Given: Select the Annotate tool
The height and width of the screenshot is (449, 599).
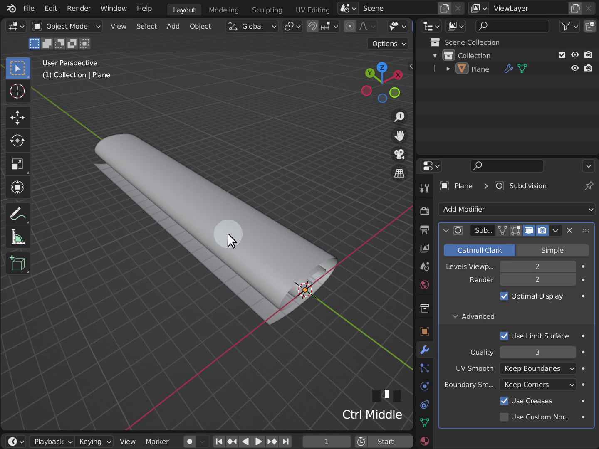Looking at the screenshot, I should coord(17,214).
